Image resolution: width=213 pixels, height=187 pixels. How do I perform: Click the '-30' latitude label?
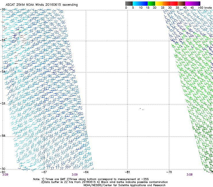click(x=3, y=169)
